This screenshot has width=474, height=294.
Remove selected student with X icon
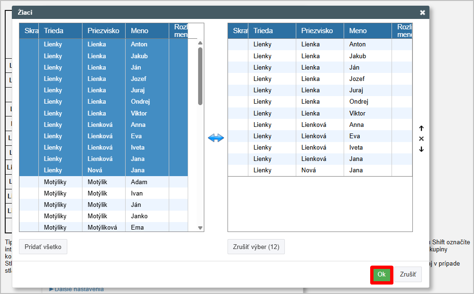click(x=421, y=139)
